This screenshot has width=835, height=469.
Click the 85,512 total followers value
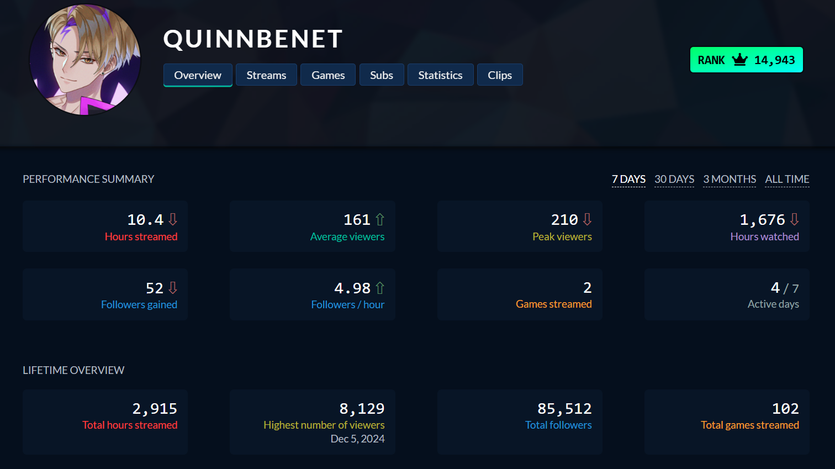(x=564, y=409)
